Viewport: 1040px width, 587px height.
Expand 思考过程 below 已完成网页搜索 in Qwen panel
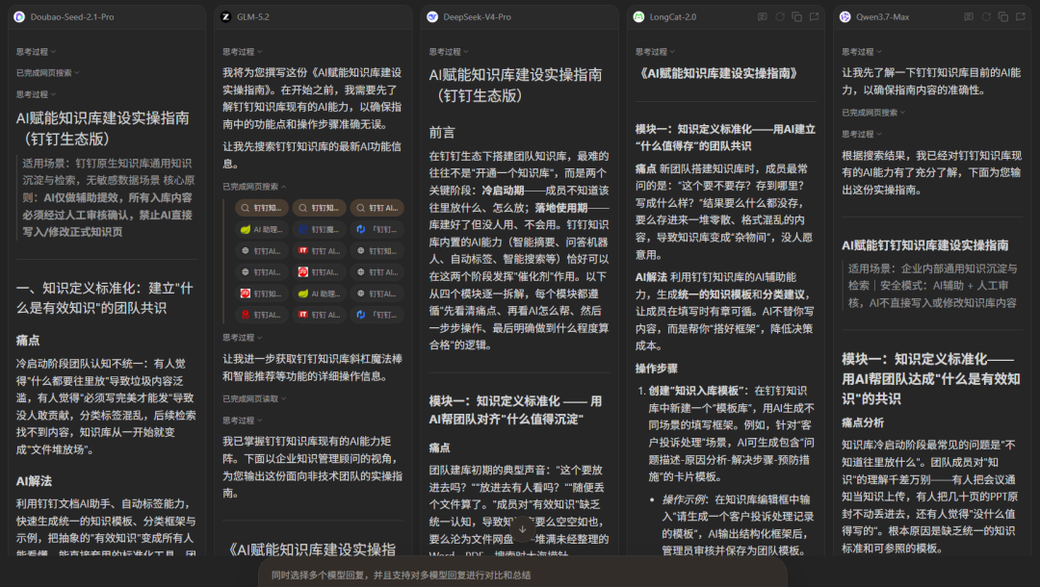[x=862, y=134]
